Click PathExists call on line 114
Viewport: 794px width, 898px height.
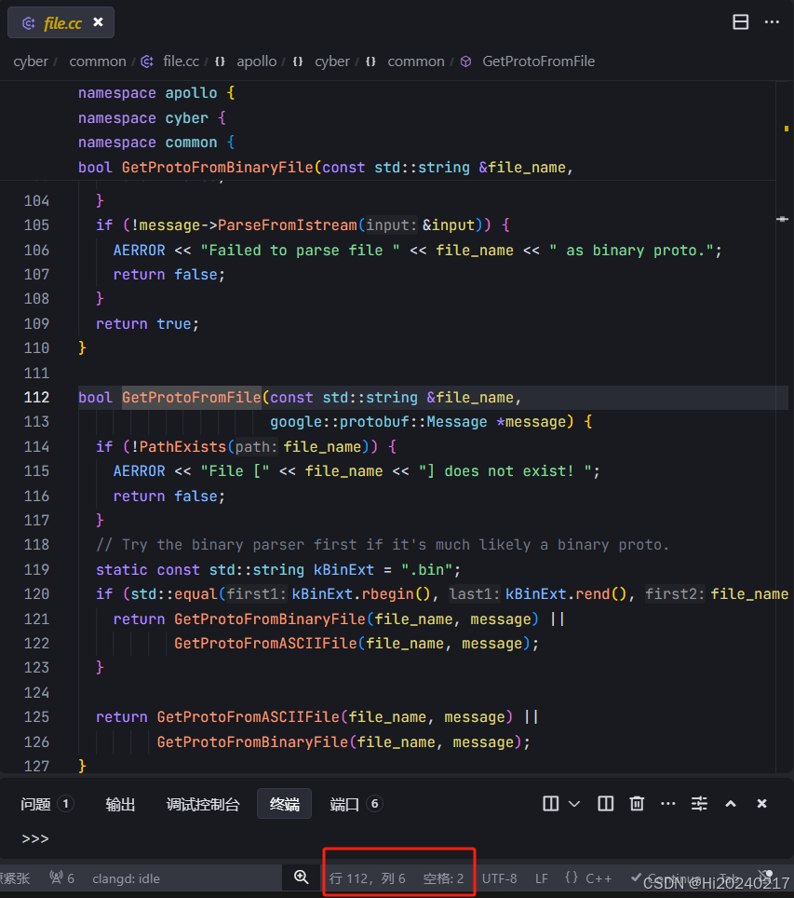tap(182, 447)
